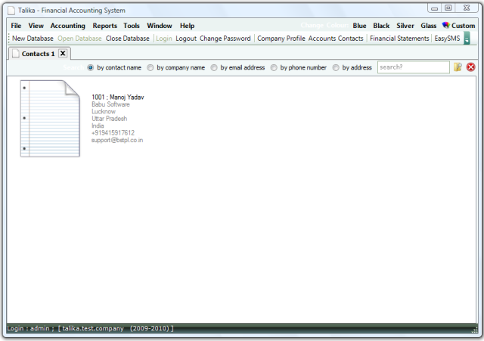The image size is (484, 341).
Task: Click the Custom colour palette icon
Action: click(x=445, y=26)
